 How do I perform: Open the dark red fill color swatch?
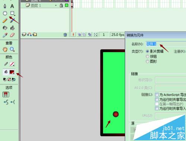12,72
